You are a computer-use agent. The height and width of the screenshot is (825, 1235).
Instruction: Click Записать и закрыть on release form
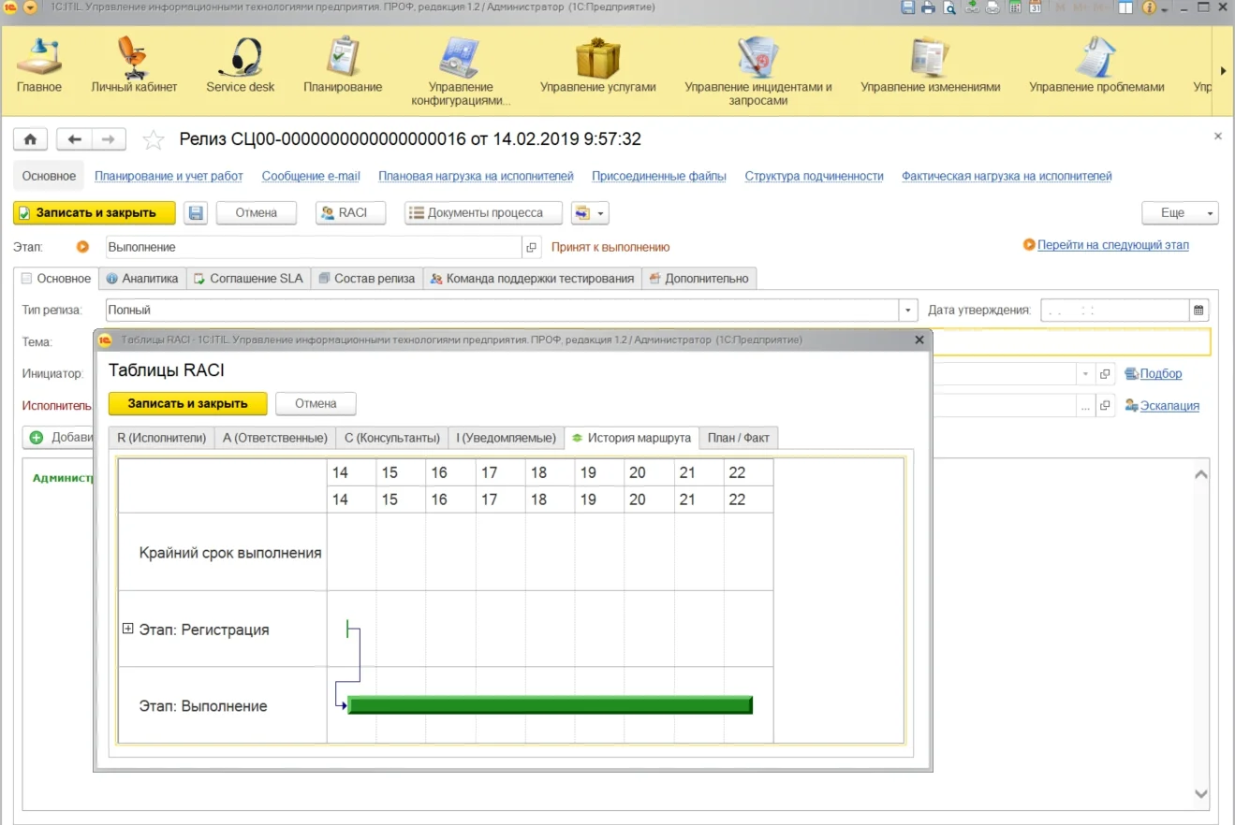(x=95, y=213)
